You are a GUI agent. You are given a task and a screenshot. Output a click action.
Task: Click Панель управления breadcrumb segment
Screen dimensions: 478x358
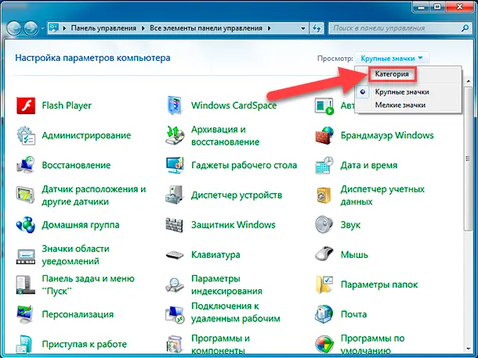103,28
